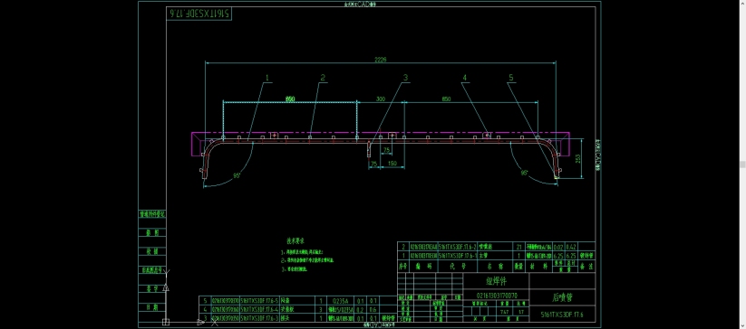The height and width of the screenshot is (329, 746).
Task: Click parts list entry 5161TXS3DF.17.6-5
Action: tap(259, 301)
